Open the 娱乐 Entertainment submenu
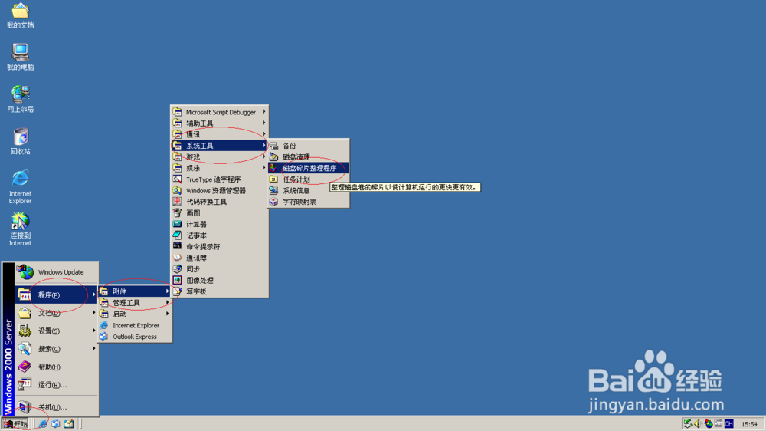The image size is (766, 431). 219,168
